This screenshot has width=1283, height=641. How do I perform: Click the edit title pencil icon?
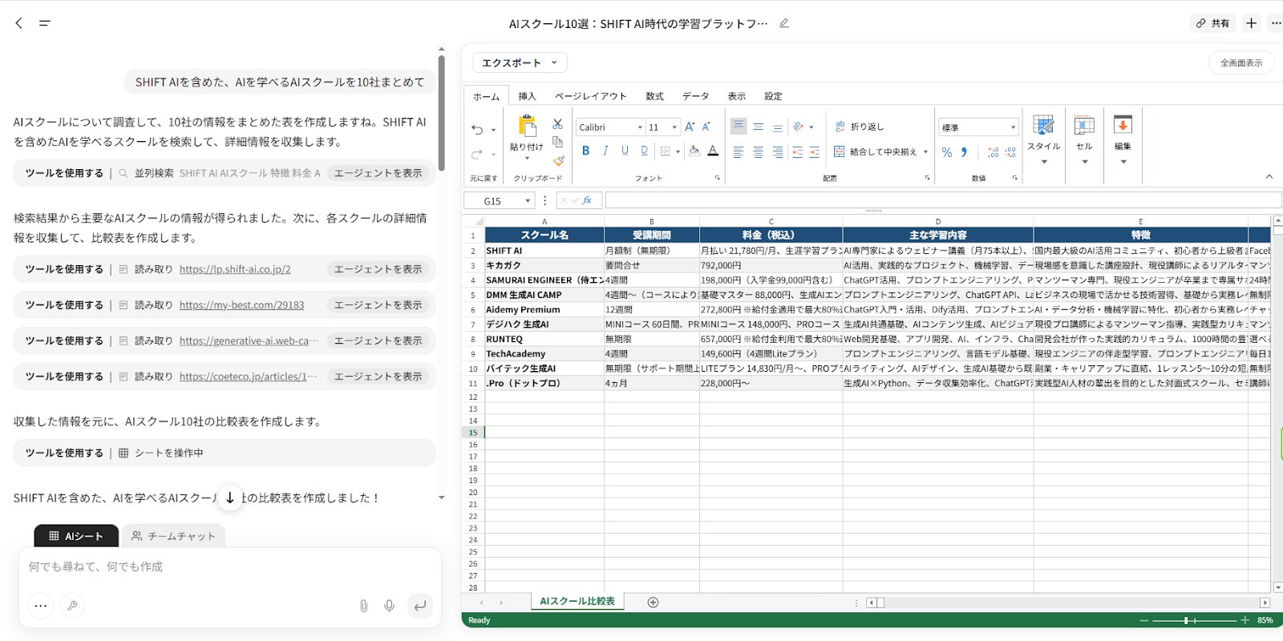click(784, 23)
